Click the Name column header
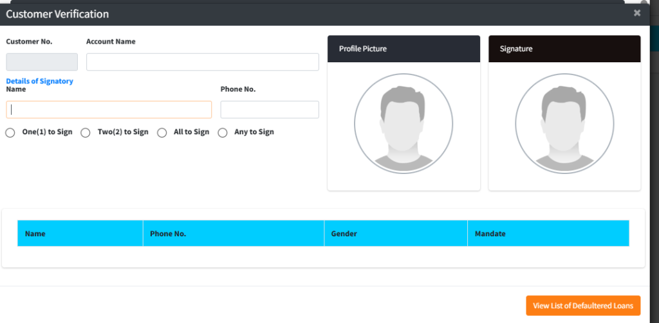Screen dimensions: 659x323 tap(35, 234)
